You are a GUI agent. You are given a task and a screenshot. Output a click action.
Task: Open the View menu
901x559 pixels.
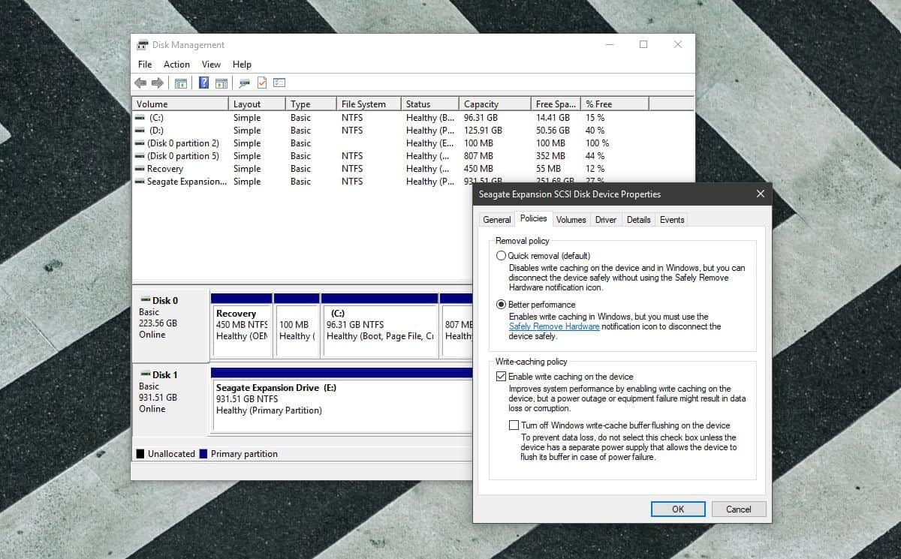211,65
